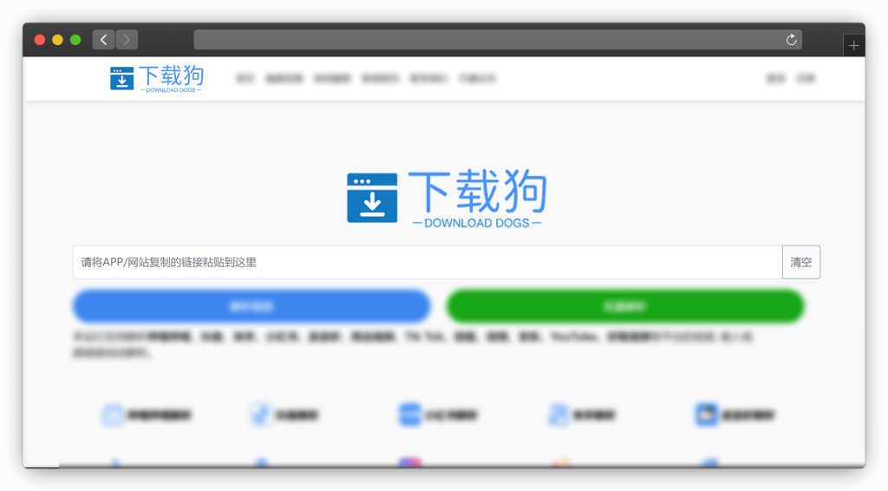The width and height of the screenshot is (888, 491).
Task: Go back with the browser back arrow
Action: (104, 40)
